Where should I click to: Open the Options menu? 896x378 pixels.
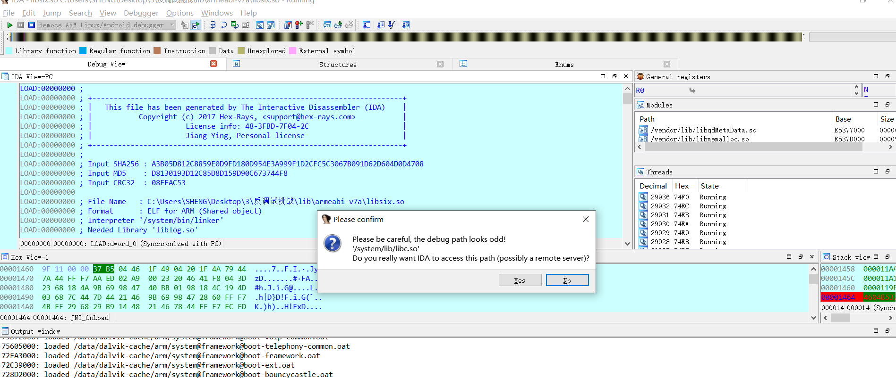point(179,13)
